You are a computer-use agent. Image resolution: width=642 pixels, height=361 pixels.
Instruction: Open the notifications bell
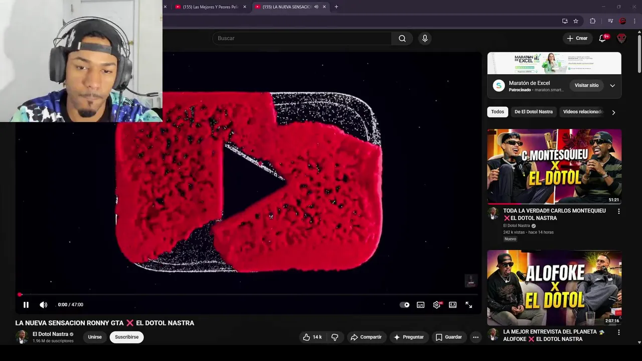pos(603,38)
